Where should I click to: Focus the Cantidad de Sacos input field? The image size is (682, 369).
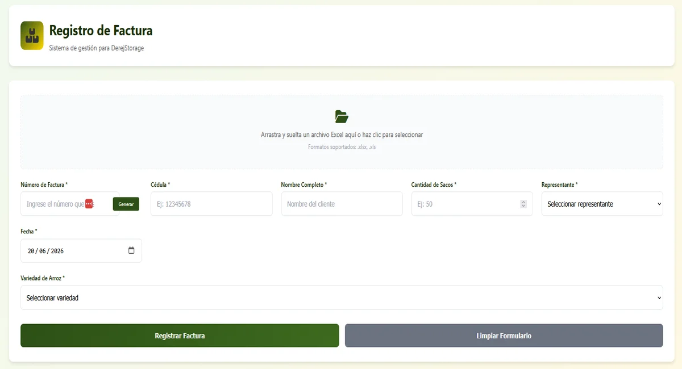click(x=472, y=204)
